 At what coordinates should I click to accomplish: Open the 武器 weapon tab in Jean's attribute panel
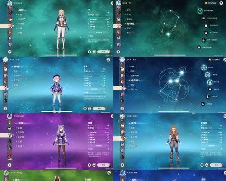point(20,14)
